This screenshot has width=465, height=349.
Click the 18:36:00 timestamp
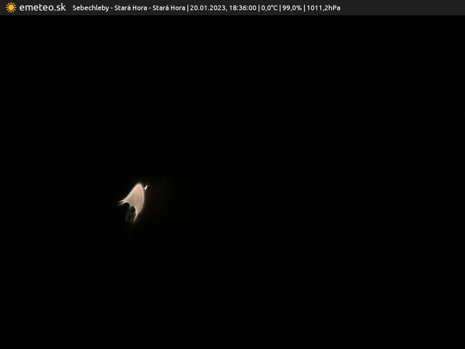(242, 8)
